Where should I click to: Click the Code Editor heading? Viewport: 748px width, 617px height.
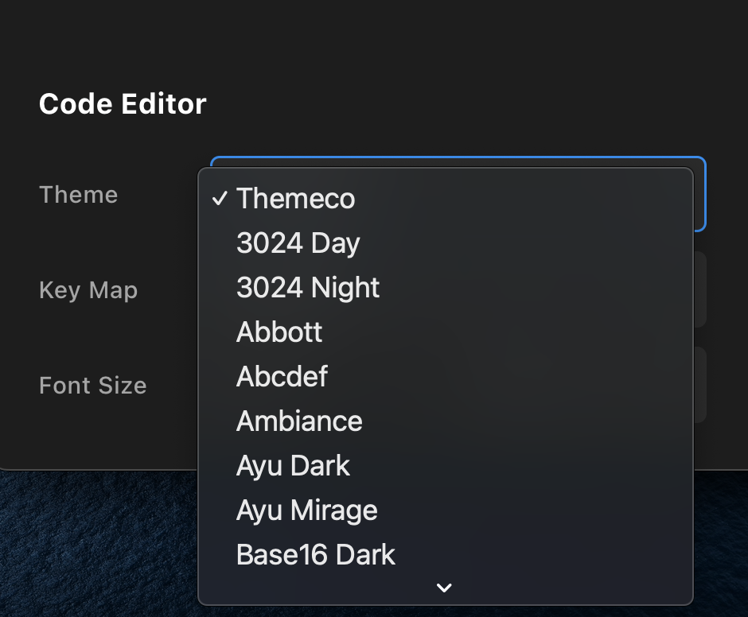pos(122,103)
